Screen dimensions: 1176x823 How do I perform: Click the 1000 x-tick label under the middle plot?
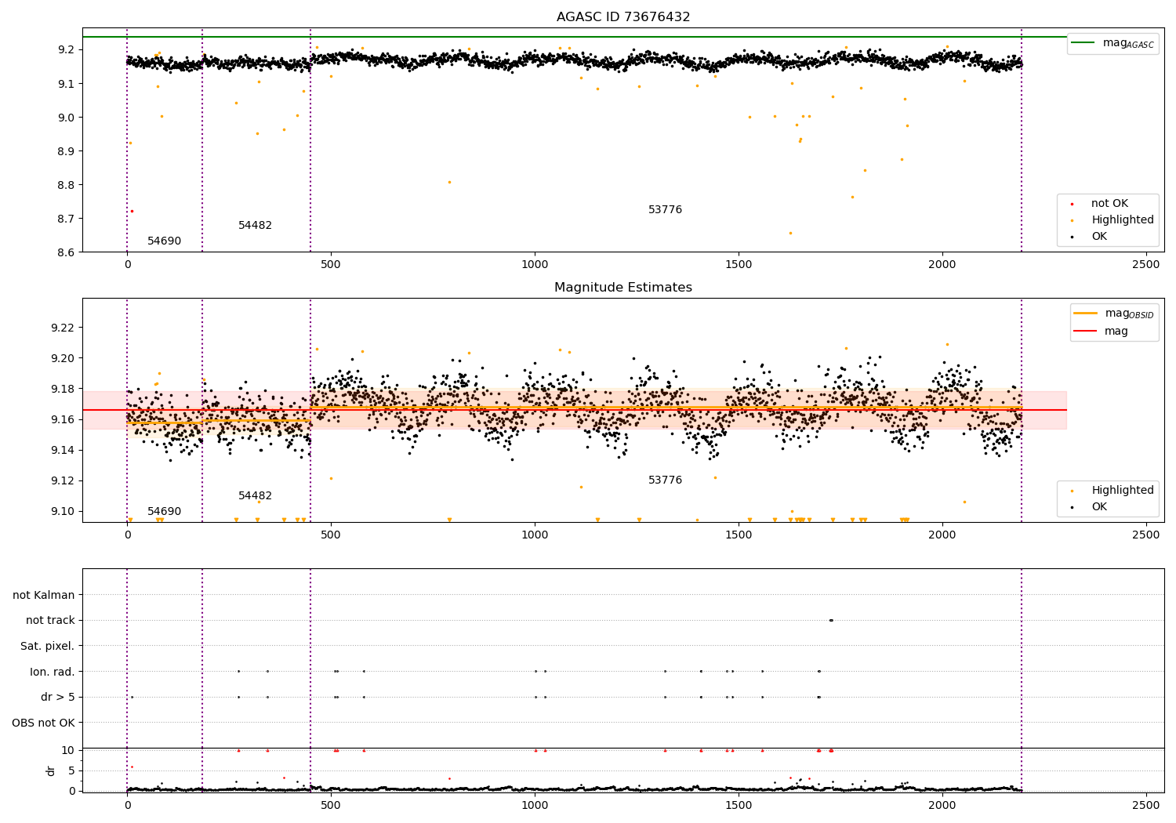pyautogui.click(x=535, y=535)
